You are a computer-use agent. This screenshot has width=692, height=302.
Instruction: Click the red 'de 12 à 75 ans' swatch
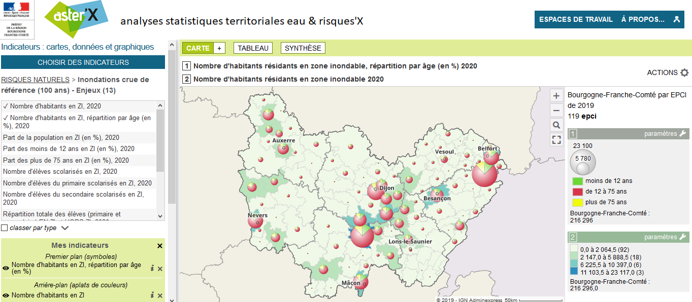(577, 192)
